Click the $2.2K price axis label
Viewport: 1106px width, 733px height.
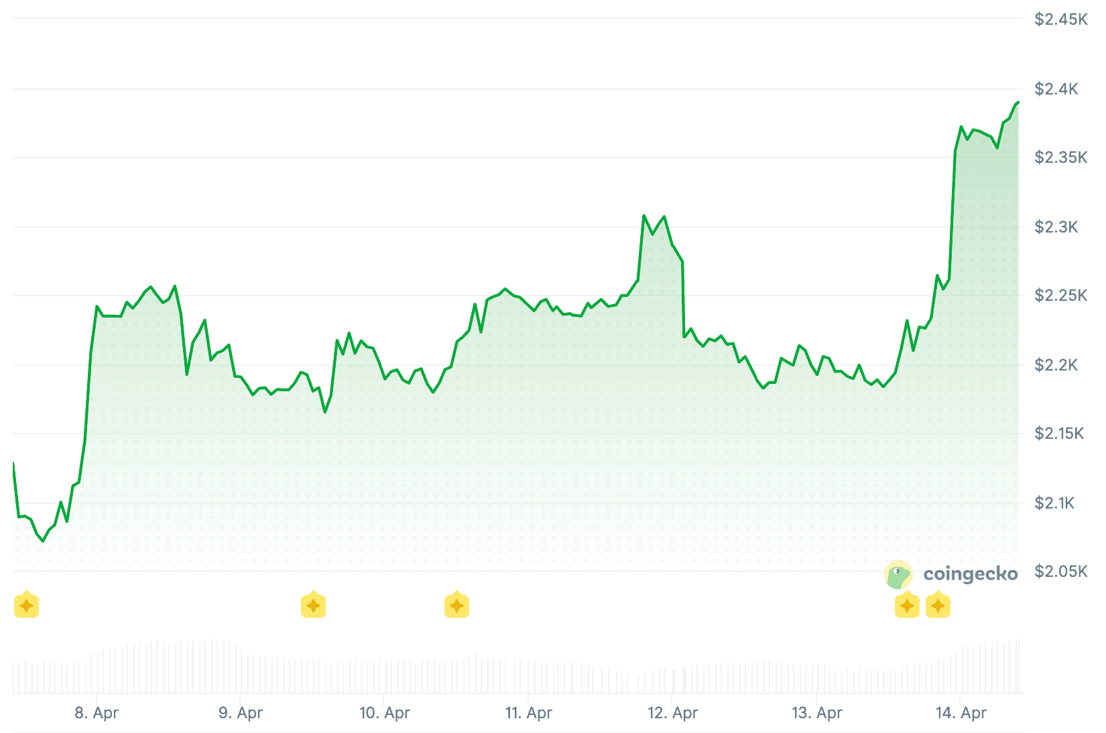click(x=1056, y=365)
